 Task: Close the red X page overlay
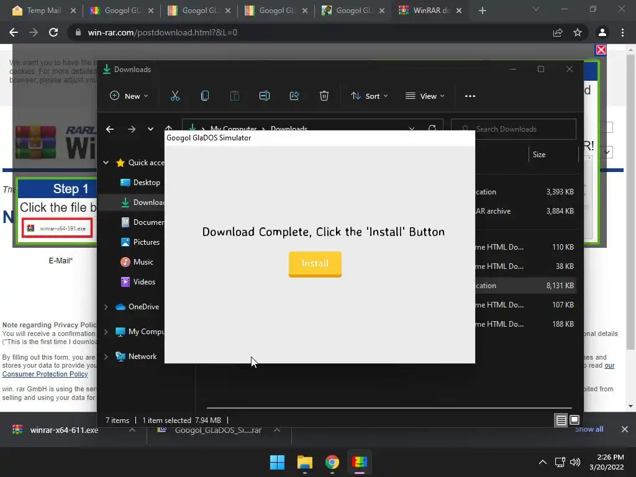(601, 50)
